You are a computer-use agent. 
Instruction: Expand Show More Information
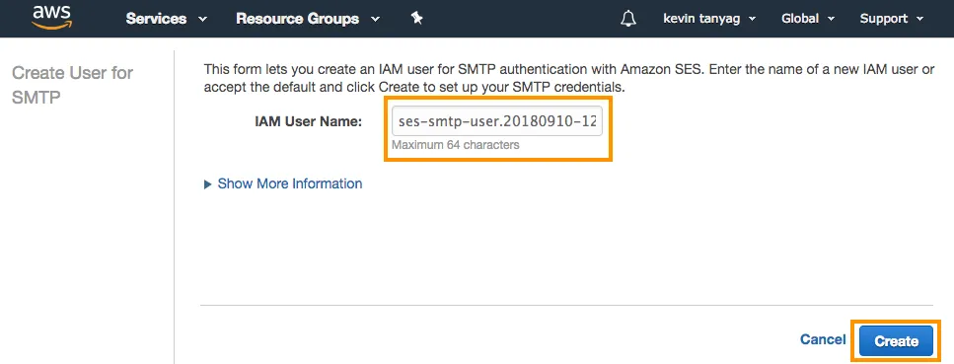coord(283,183)
